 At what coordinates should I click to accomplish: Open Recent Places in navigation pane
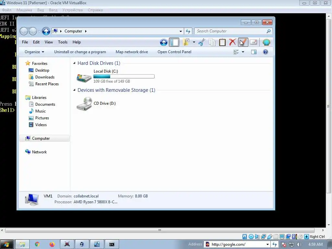[47, 84]
